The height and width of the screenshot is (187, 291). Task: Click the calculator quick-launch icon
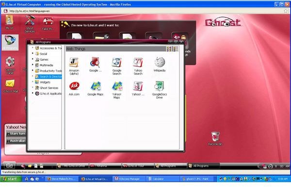pos(42,166)
